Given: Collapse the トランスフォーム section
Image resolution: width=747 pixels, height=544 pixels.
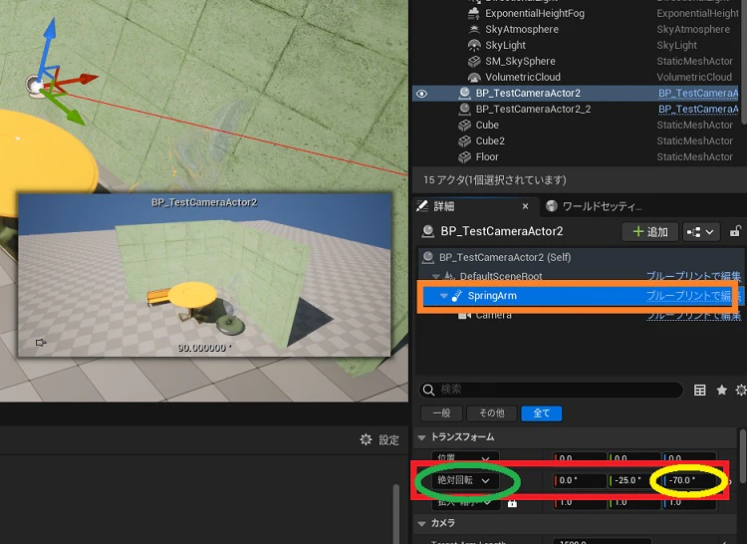Looking at the screenshot, I should (421, 437).
